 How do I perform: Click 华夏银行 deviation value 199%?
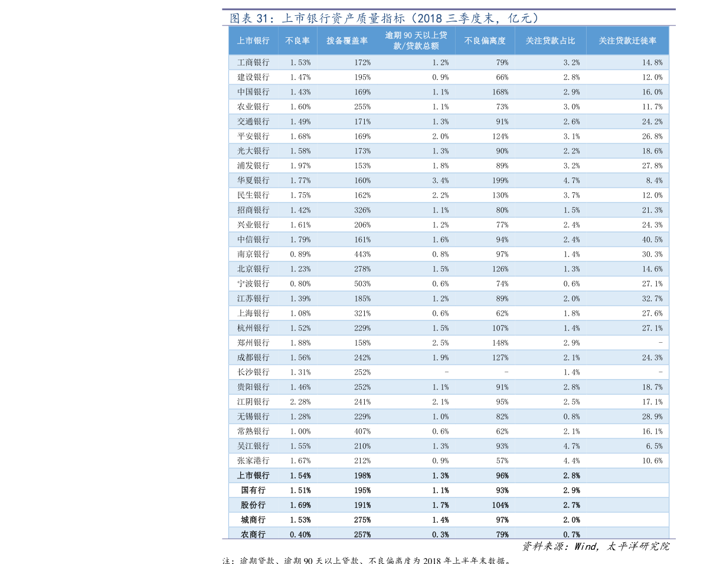tap(499, 181)
